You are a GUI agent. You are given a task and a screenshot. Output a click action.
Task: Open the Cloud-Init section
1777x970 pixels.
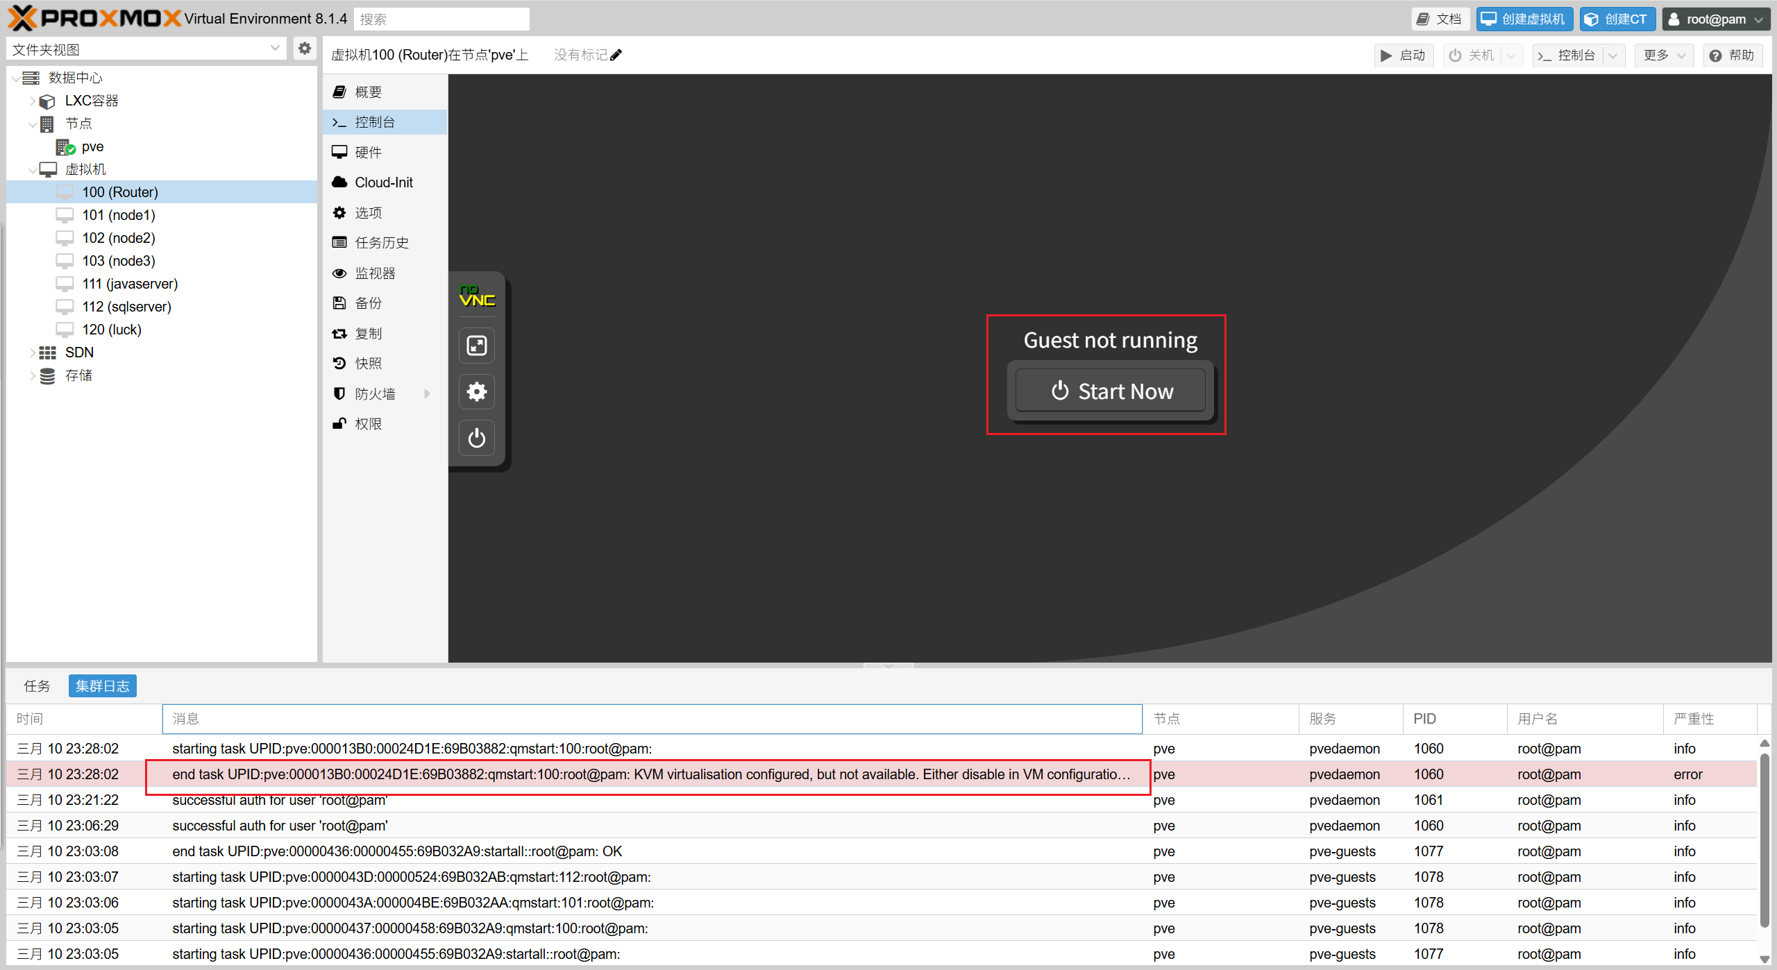coord(383,182)
